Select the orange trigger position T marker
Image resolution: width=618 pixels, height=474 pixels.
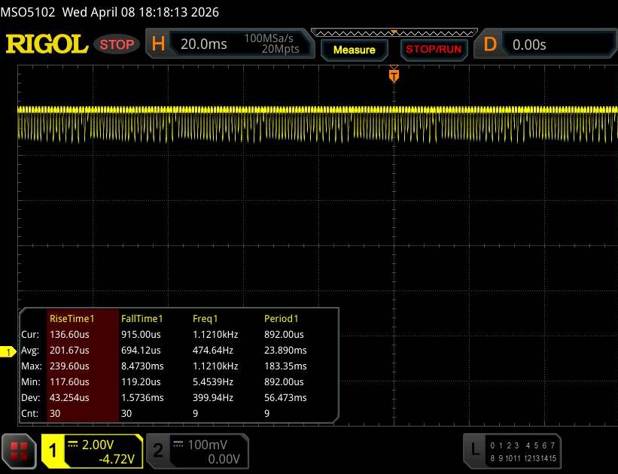click(393, 75)
